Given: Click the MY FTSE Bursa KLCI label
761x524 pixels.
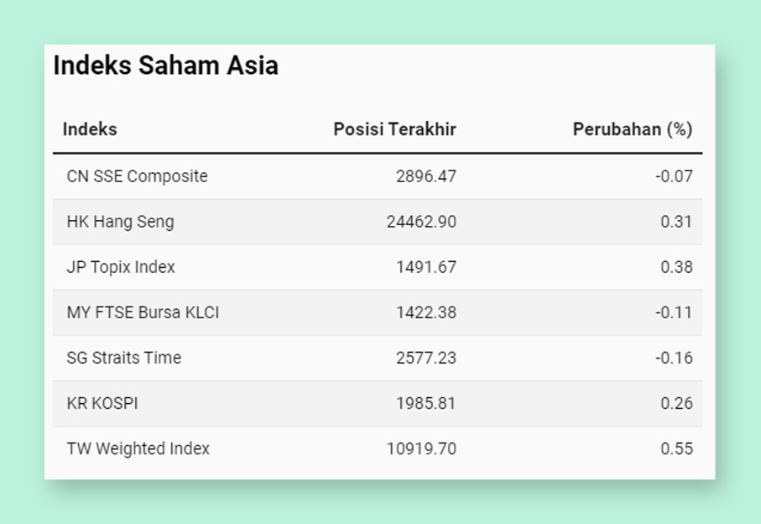Looking at the screenshot, I should point(143,312).
